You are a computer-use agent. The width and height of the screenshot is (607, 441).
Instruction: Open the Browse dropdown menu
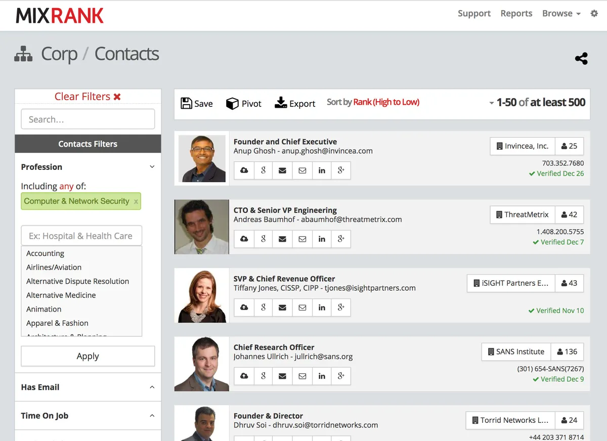click(x=561, y=14)
